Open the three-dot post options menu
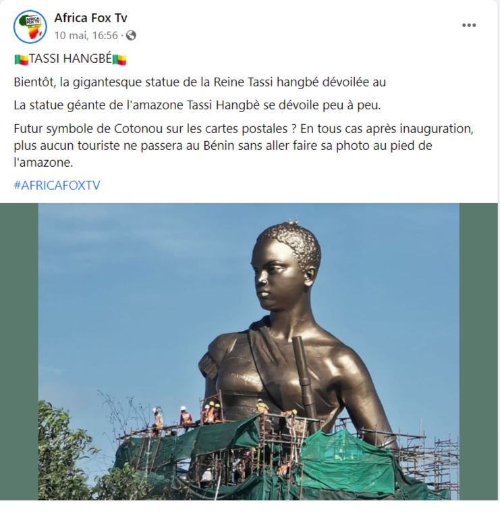 [x=469, y=25]
